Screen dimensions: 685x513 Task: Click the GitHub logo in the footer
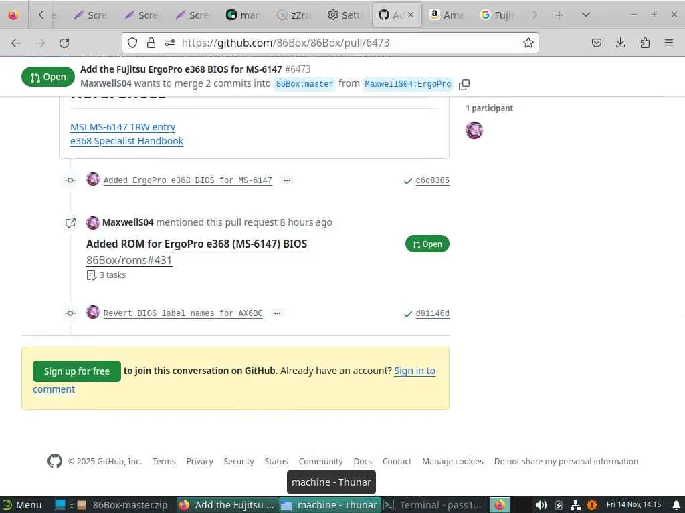click(55, 461)
